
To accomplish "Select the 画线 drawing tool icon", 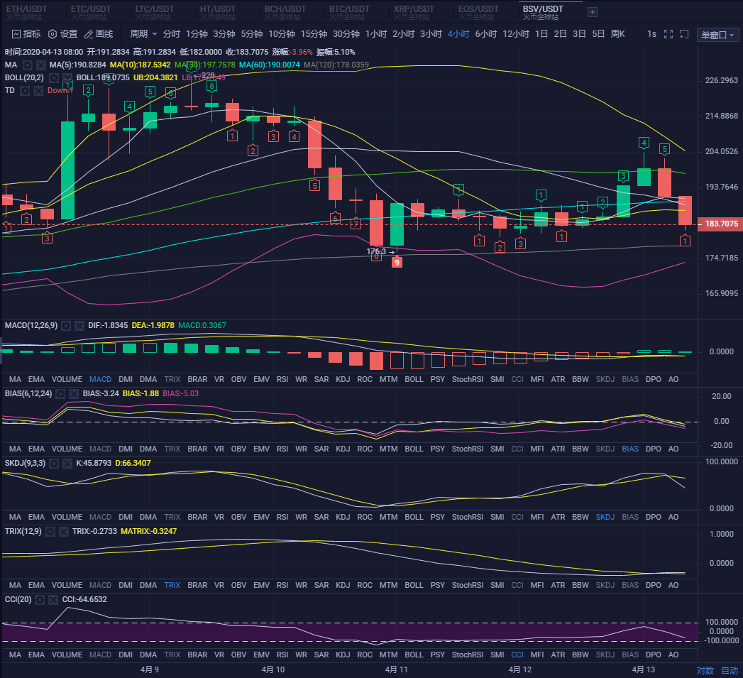I will click(x=89, y=33).
